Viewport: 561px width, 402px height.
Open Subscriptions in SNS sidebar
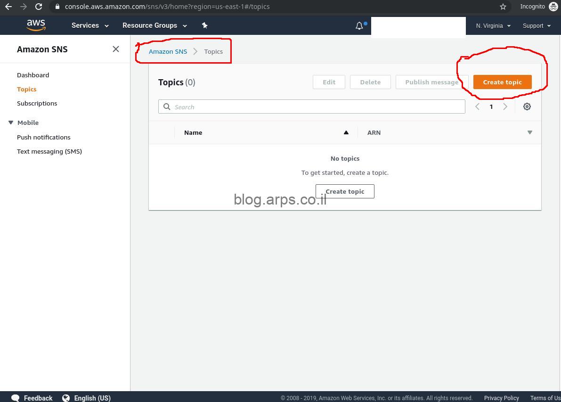tap(37, 104)
